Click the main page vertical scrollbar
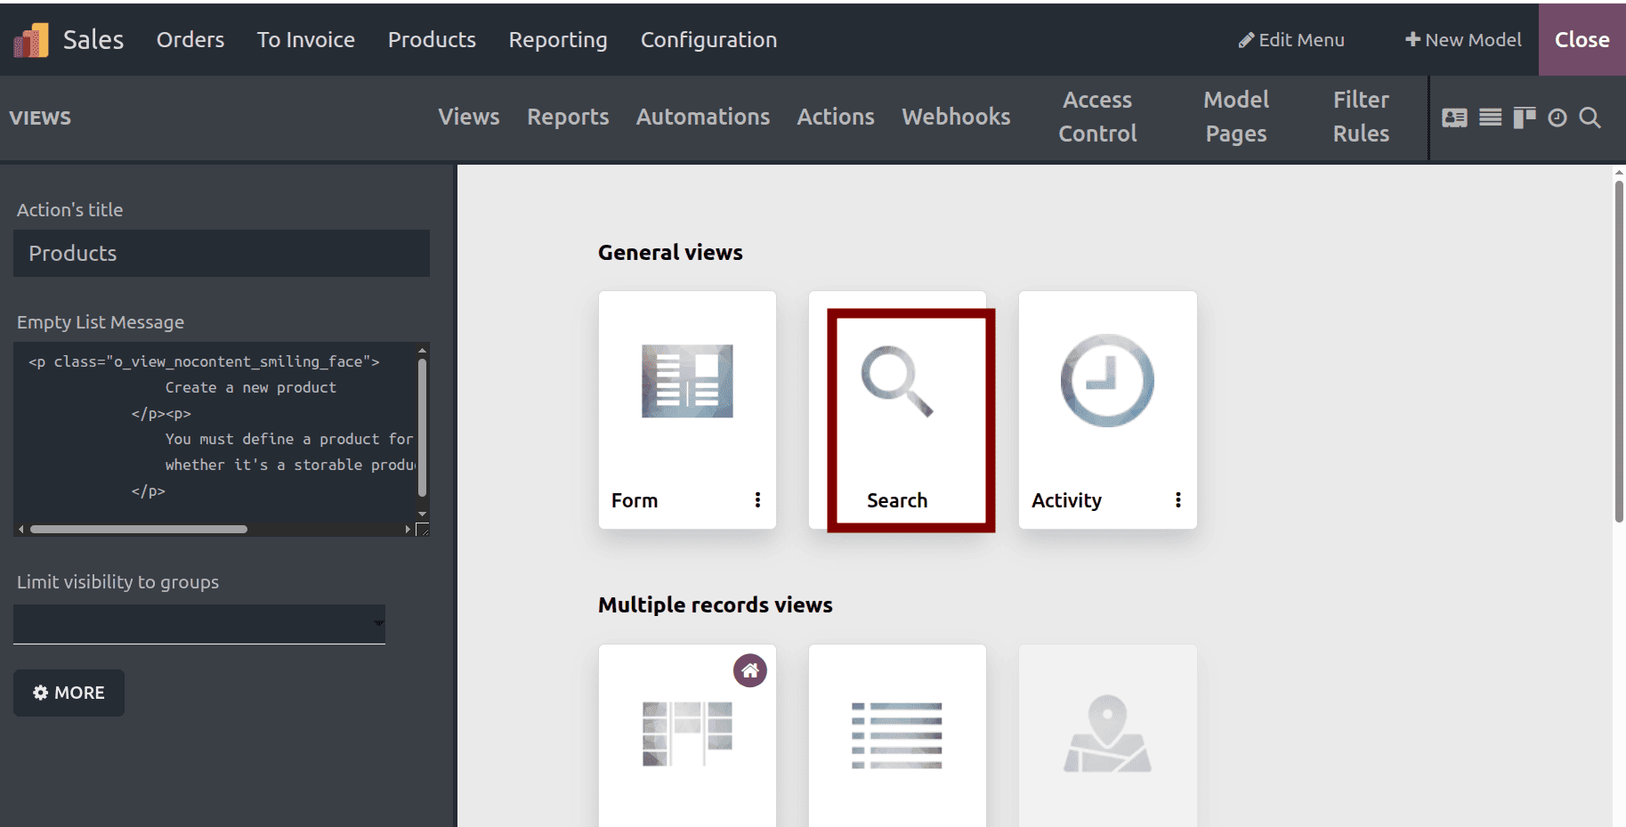 tap(1619, 352)
